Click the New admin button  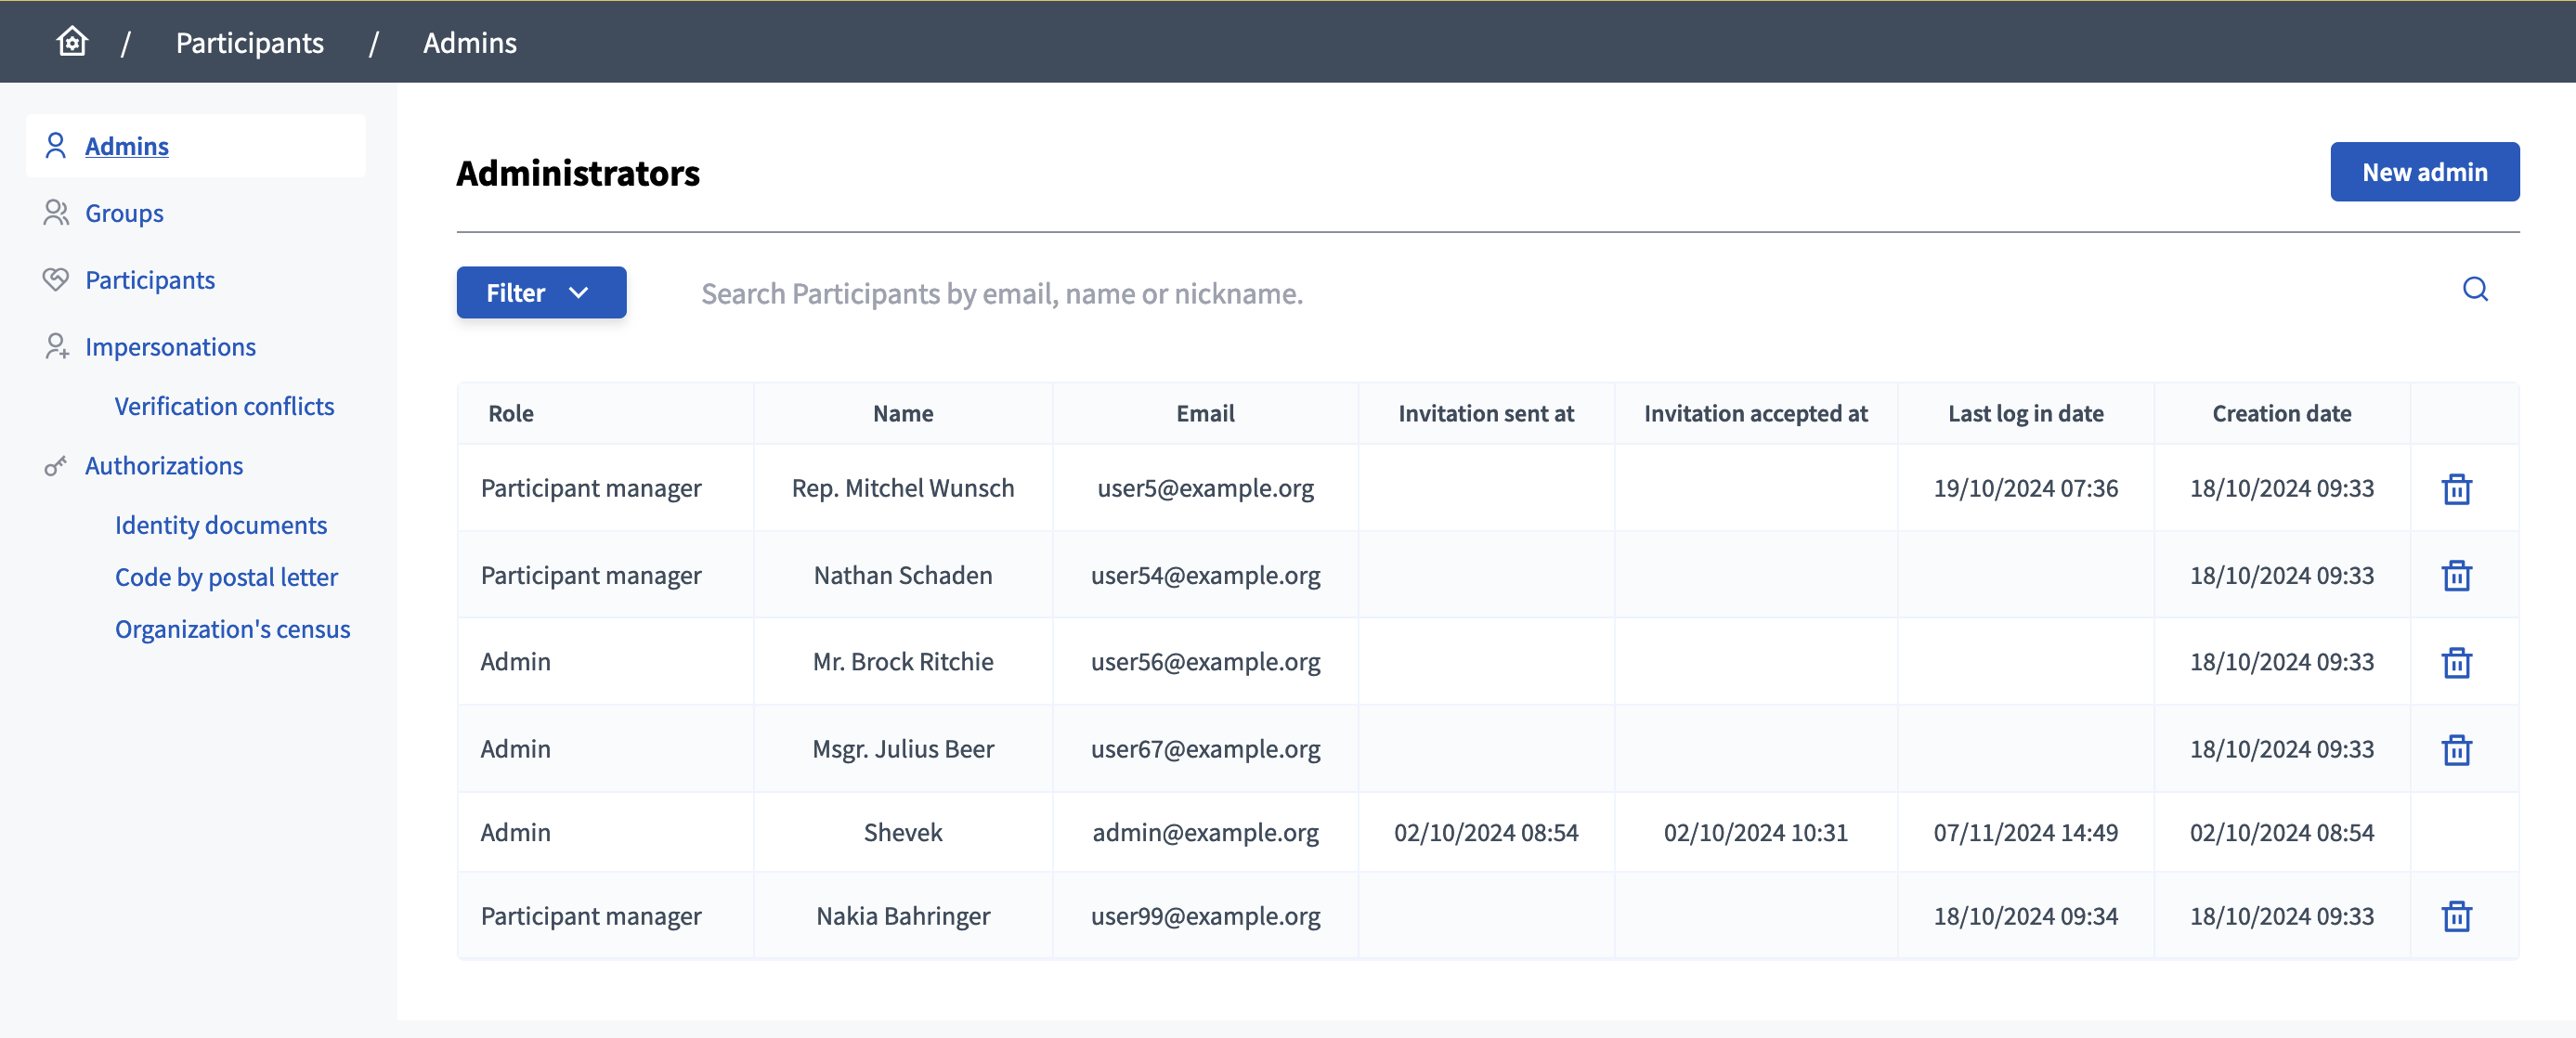[2424, 172]
